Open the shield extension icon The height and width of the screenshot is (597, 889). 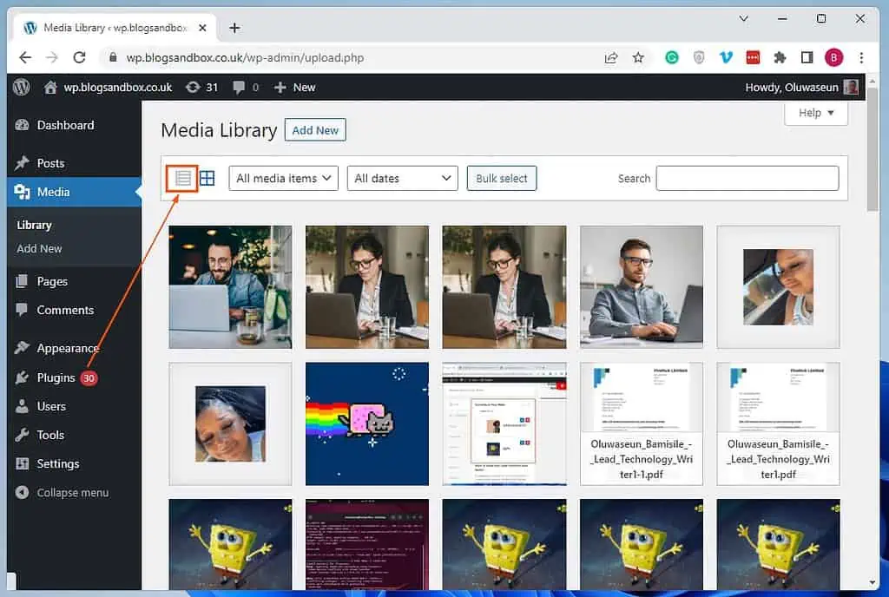(x=699, y=57)
